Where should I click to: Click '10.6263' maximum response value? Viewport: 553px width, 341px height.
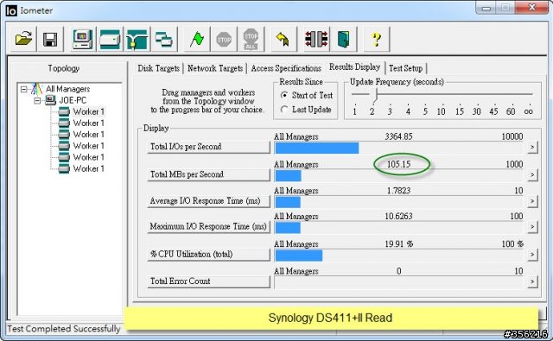[398, 216]
